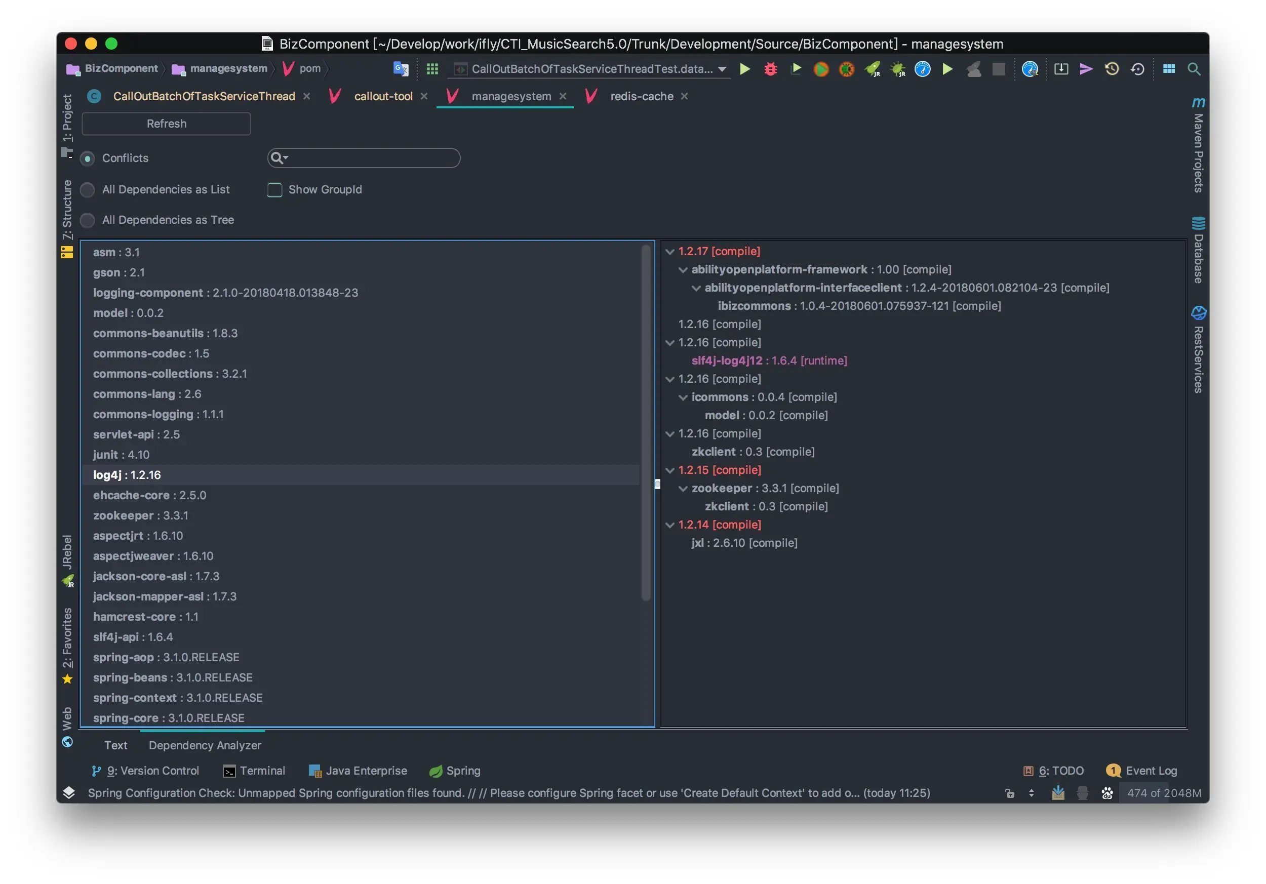1266x884 pixels.
Task: Click the Google Translate toolbar icon
Action: pyautogui.click(x=401, y=69)
